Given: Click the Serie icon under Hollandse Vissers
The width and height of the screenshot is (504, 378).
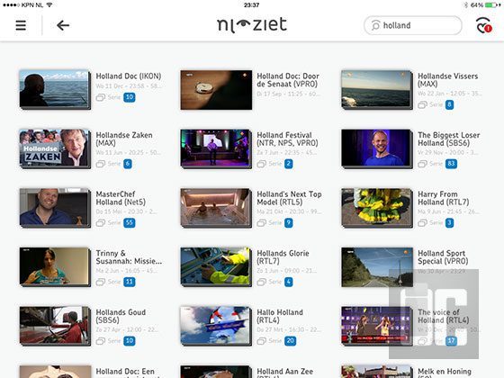Looking at the screenshot, I should [x=422, y=104].
